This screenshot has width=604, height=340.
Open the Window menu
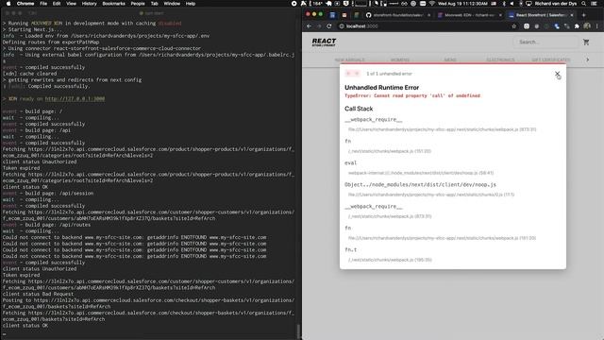click(x=172, y=4)
